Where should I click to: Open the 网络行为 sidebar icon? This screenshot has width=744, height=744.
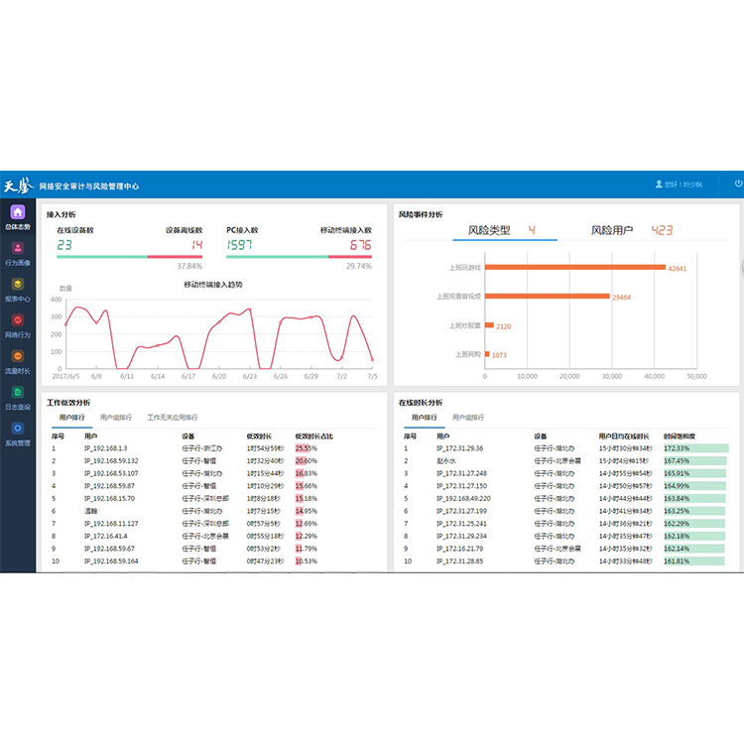[18, 320]
